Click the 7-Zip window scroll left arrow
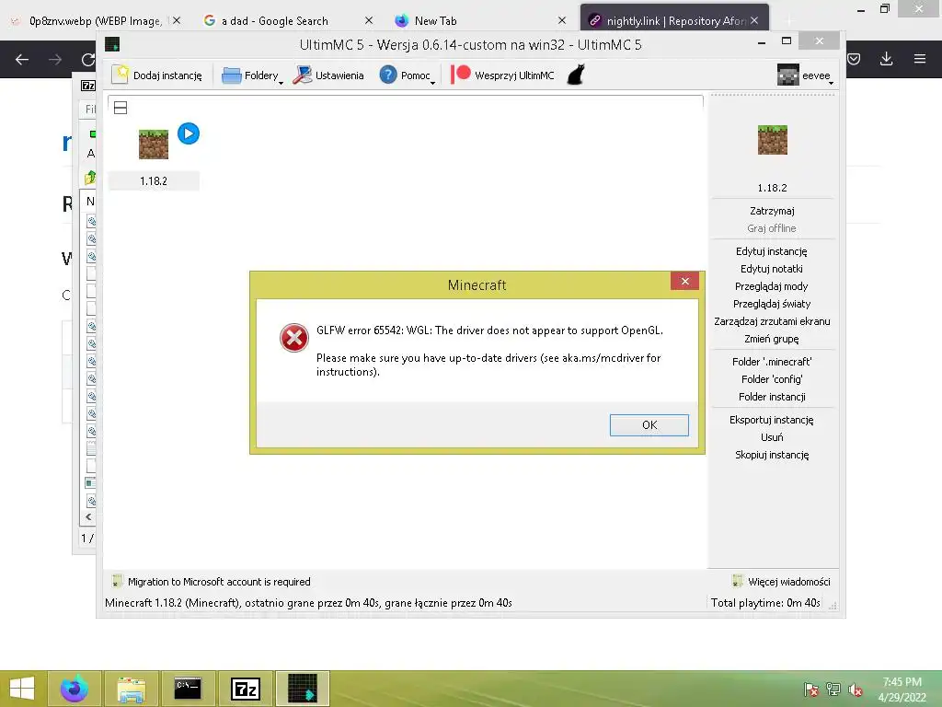 click(88, 516)
